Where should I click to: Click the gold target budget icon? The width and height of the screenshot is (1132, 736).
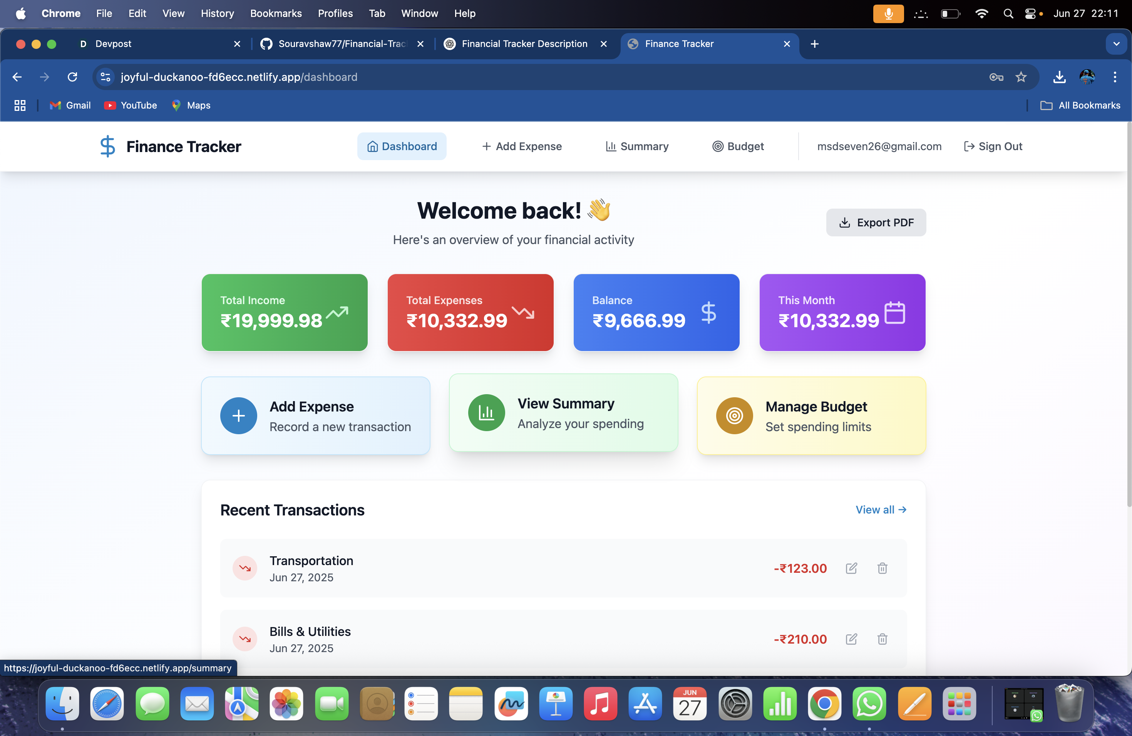tap(734, 416)
